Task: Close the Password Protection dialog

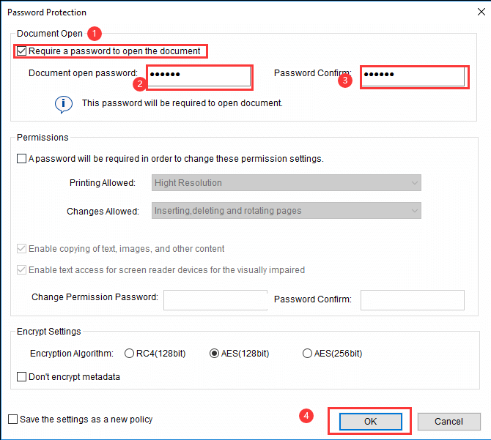Action: [481, 12]
